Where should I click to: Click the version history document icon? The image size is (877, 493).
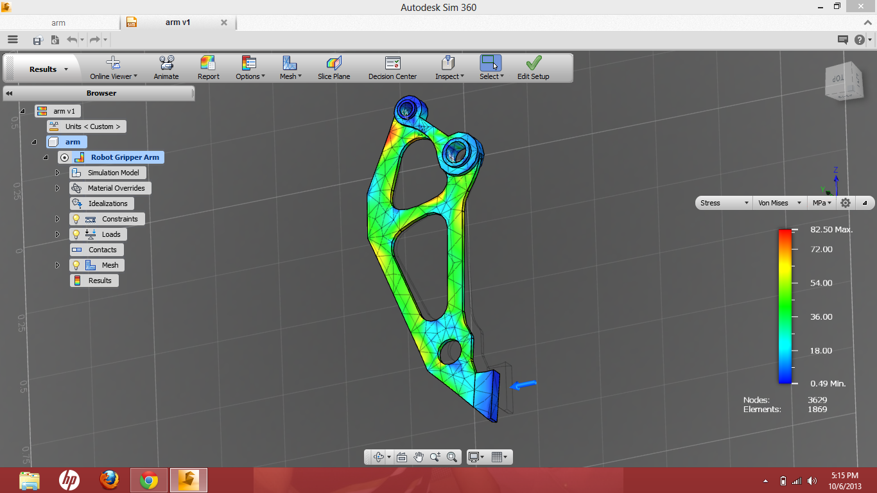(x=55, y=40)
